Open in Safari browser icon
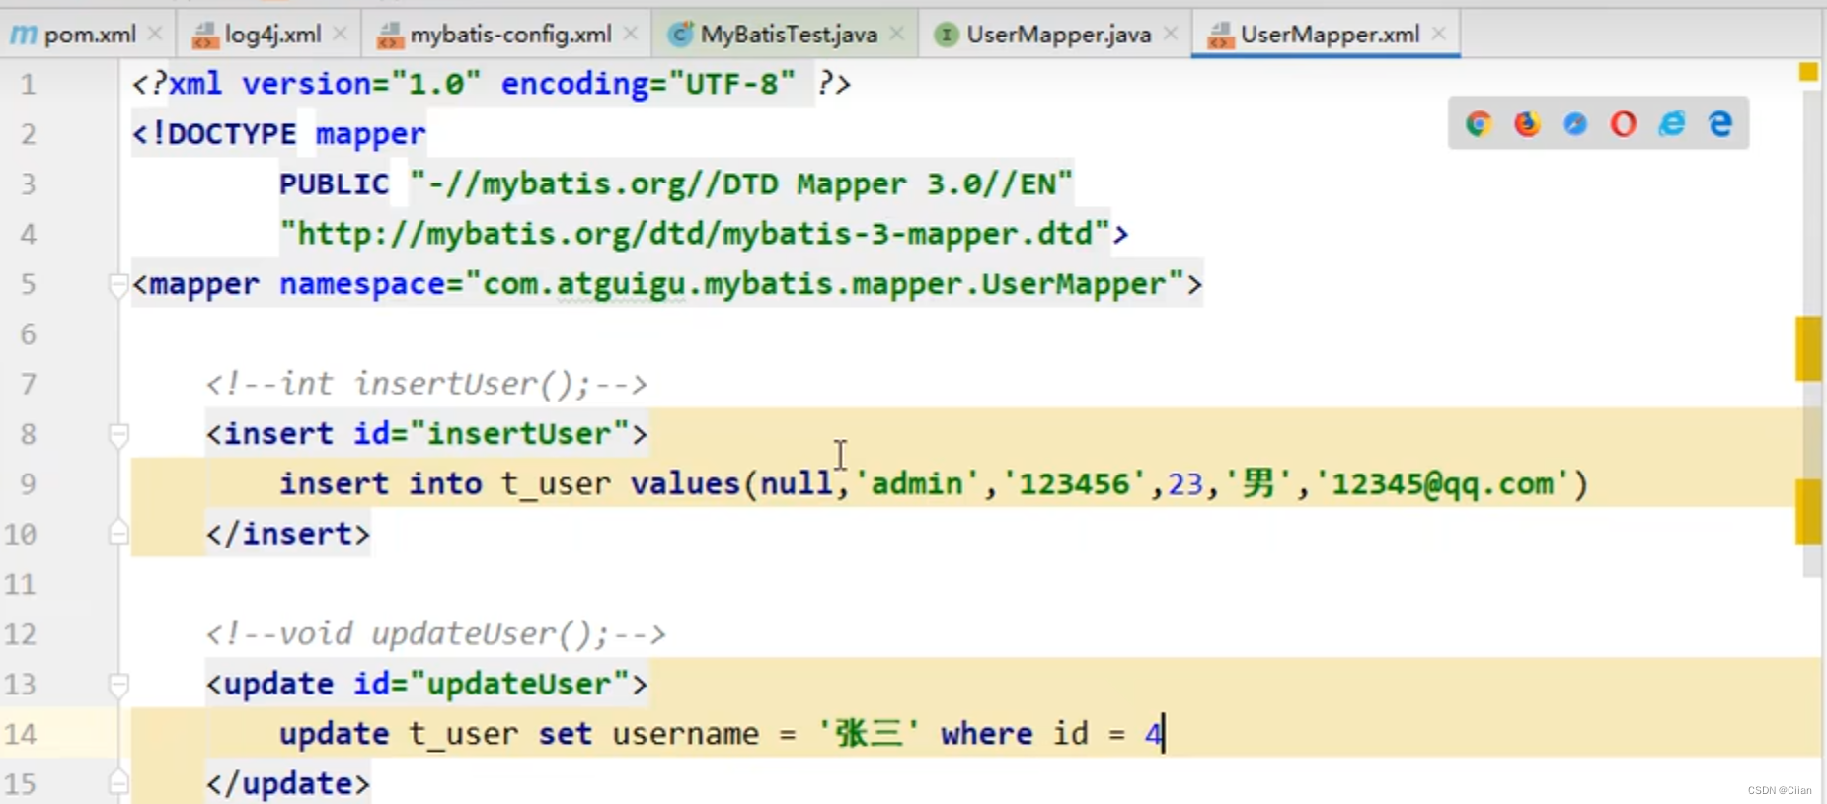Image resolution: width=1827 pixels, height=804 pixels. point(1575,123)
